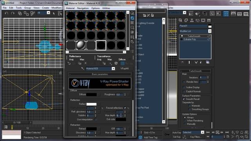Open the Create command panel tab
The image size is (251, 141).
coord(180,20)
